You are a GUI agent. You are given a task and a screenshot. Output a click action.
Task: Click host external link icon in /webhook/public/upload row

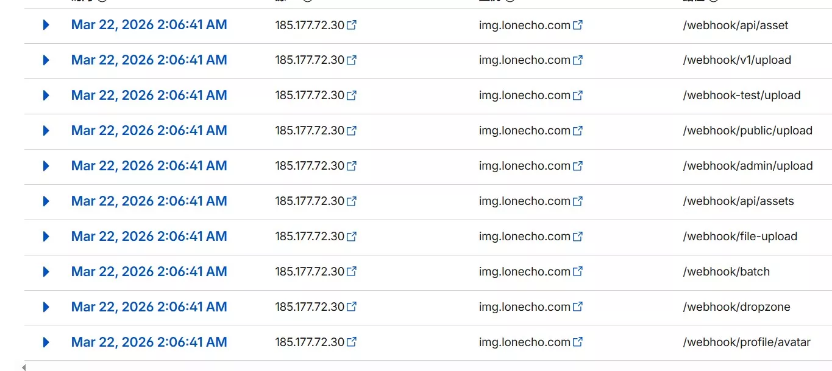[578, 131]
